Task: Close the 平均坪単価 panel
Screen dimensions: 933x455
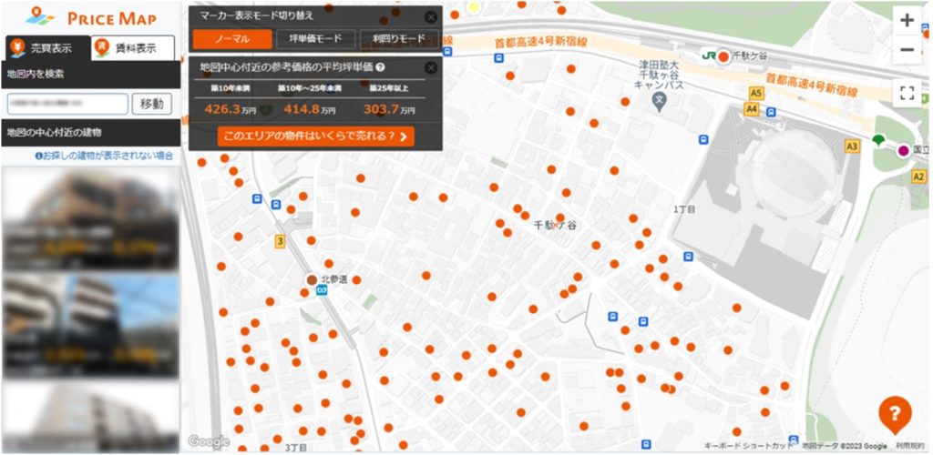Action: 431,67
